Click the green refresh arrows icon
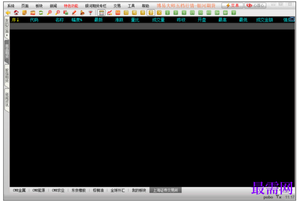This screenshot has width=301, height=202. coord(41,13)
